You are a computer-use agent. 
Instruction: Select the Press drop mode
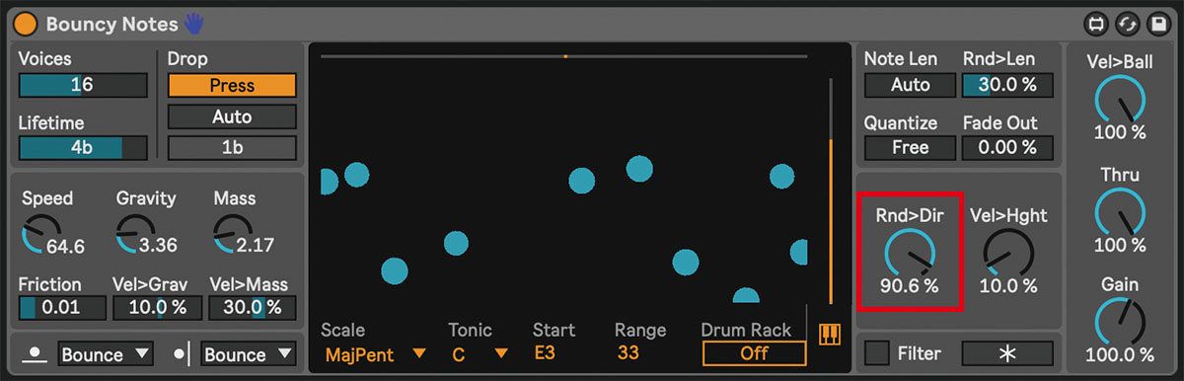click(232, 85)
